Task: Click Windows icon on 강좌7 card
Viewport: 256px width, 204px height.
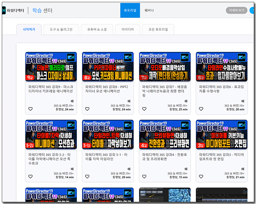Action: 186,101
